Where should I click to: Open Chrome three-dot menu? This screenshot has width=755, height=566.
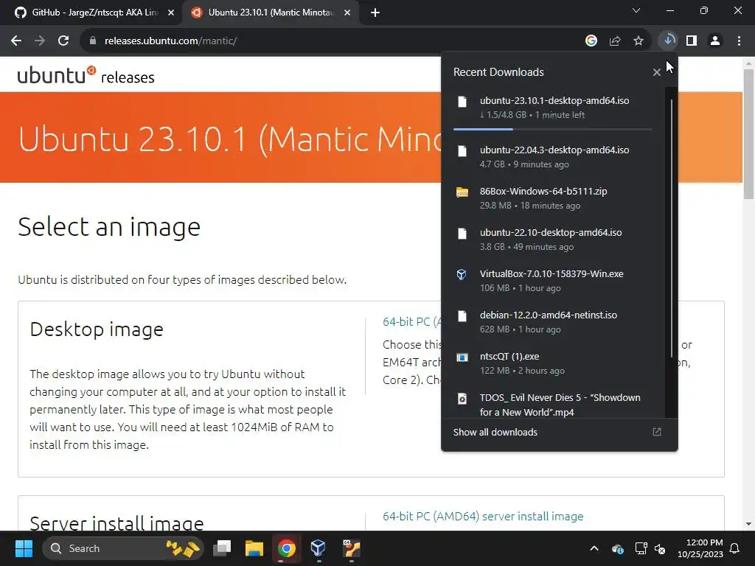click(x=739, y=41)
